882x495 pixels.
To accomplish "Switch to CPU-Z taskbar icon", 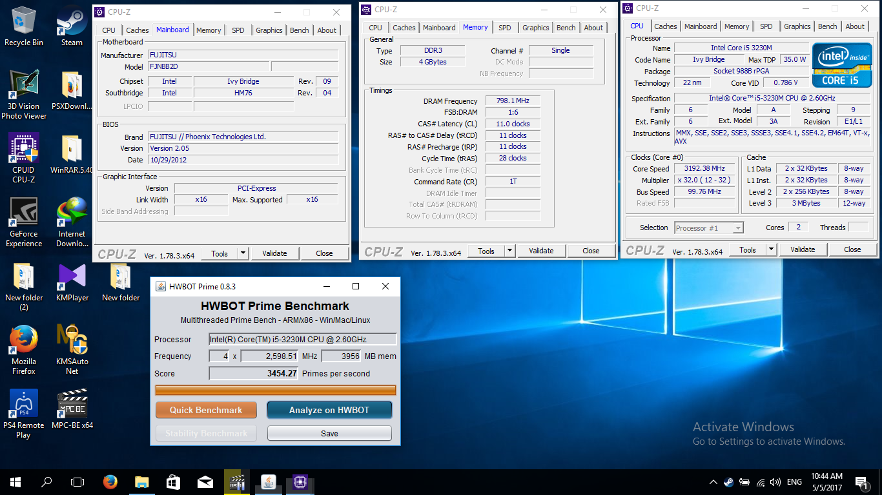I will coord(300,482).
